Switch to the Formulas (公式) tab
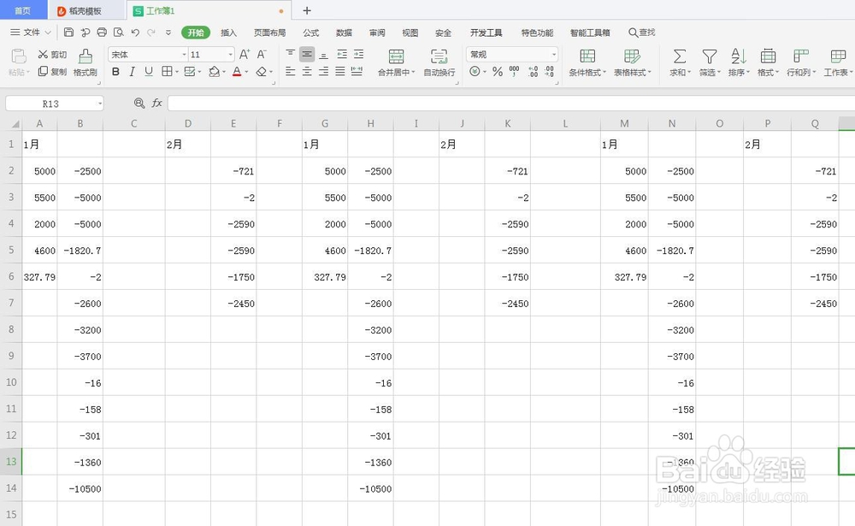This screenshot has width=855, height=526. (311, 33)
